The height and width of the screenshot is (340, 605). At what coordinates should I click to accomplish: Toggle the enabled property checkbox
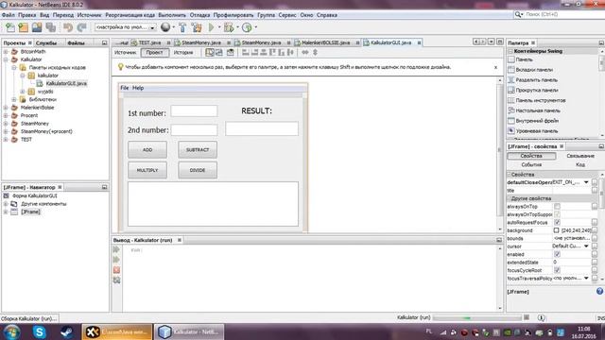pyautogui.click(x=557, y=254)
